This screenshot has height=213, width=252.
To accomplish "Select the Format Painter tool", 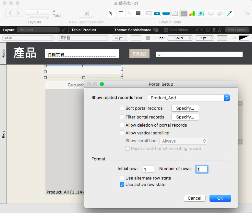I will pos(230,13).
